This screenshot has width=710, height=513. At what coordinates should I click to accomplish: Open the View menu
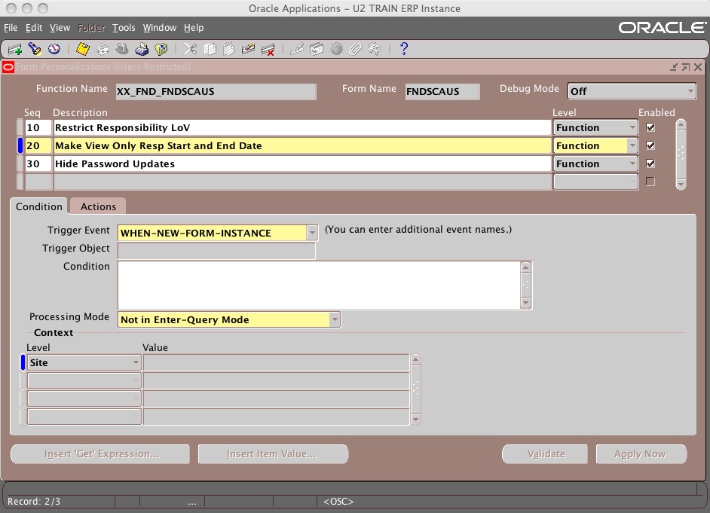60,28
